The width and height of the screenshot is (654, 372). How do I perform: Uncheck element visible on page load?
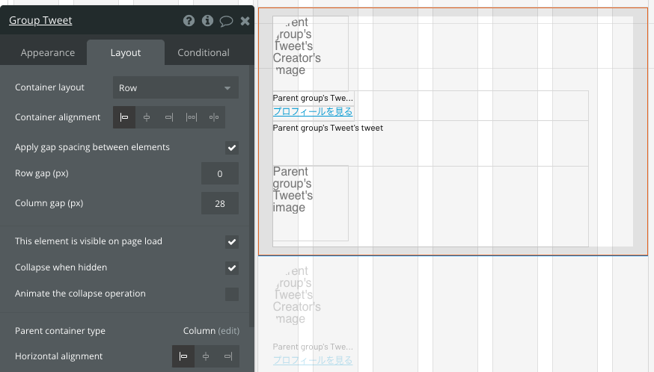pos(232,241)
